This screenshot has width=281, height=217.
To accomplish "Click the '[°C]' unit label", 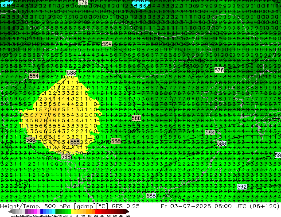I will (102, 206).
